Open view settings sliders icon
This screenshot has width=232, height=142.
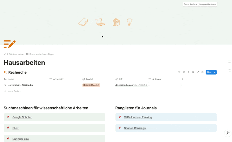coord(202,72)
